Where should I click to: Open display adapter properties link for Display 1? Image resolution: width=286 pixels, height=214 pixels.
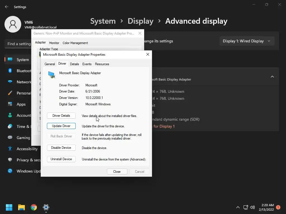163,126
